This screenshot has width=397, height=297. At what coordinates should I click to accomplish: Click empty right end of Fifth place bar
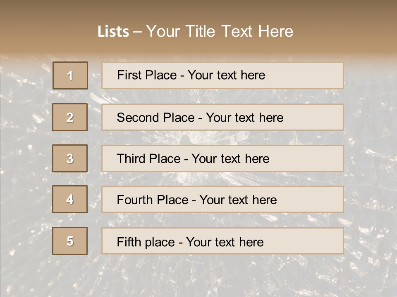[x=310, y=241]
